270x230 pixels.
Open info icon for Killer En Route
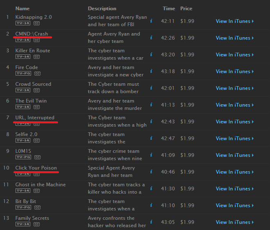(151, 54)
